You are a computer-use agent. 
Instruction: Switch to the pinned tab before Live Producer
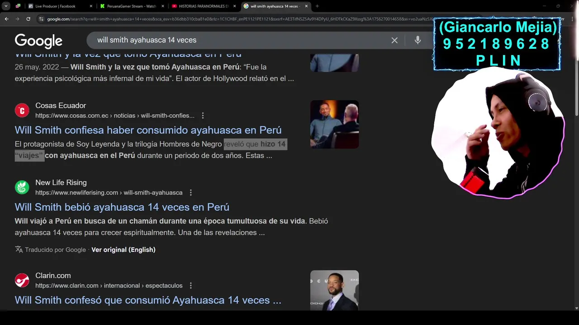[x=18, y=6]
